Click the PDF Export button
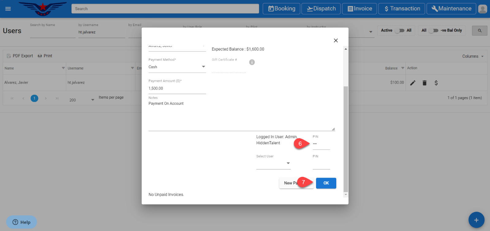 [20, 56]
